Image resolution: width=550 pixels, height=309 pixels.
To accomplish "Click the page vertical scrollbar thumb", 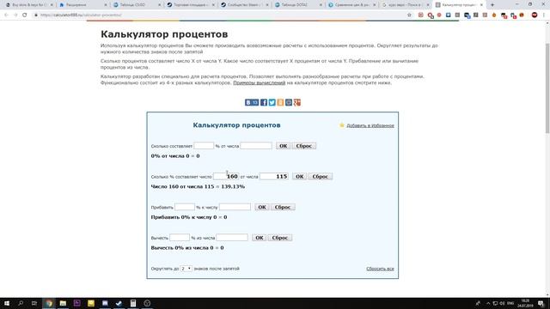I will click(547, 88).
